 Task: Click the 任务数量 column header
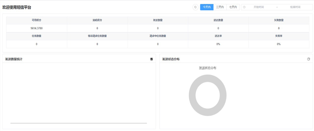coord(37,36)
